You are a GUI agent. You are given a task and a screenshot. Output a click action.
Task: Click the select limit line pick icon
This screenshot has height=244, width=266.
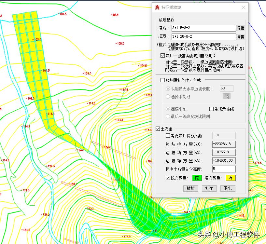(x=226, y=96)
